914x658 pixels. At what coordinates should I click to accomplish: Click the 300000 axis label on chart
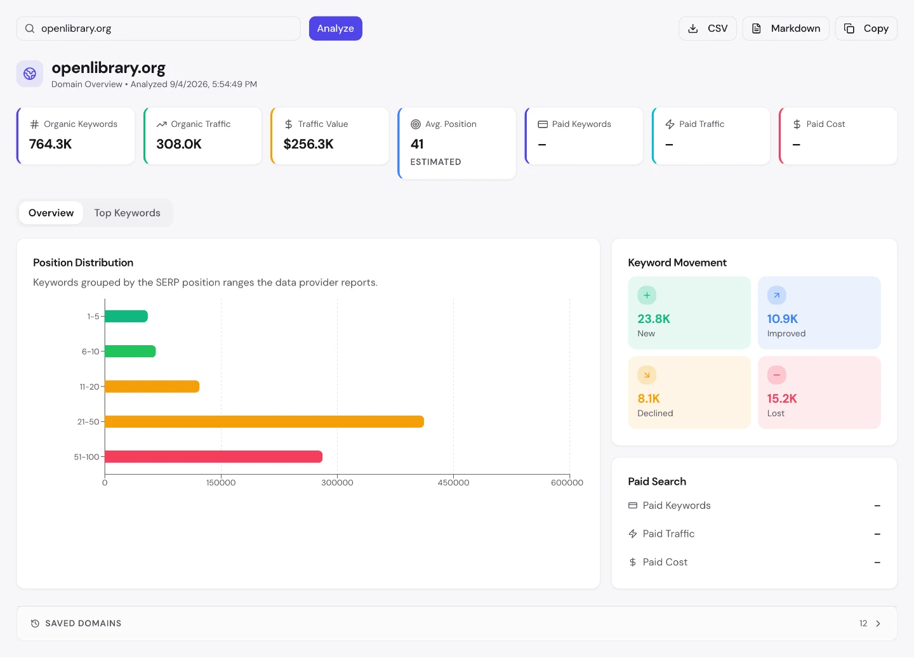tap(337, 483)
